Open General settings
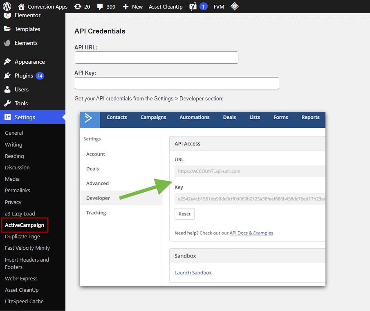The image size is (370, 311). 14,133
